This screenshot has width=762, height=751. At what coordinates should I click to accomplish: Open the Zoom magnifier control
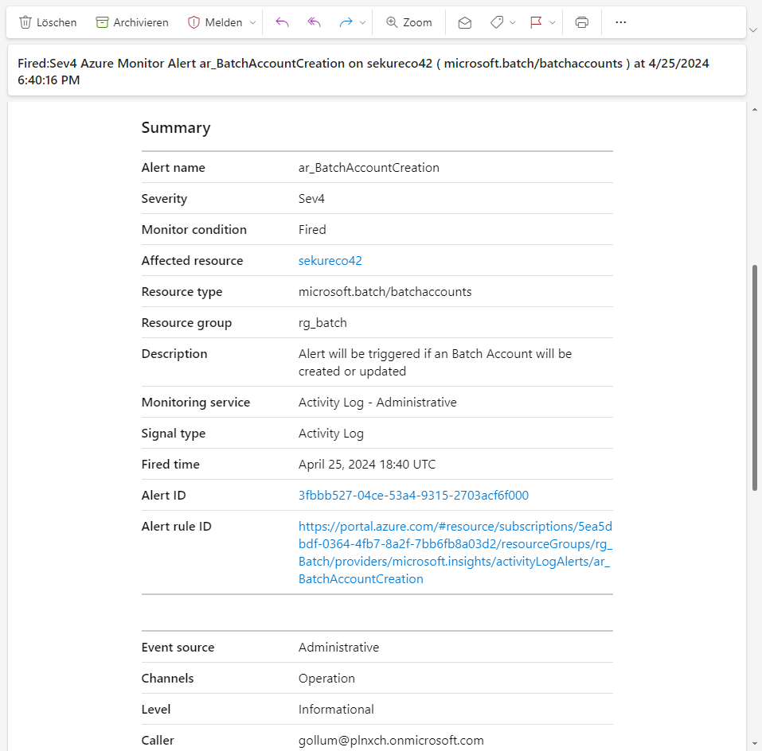pos(408,22)
